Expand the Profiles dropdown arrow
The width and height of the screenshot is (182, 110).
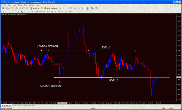point(9,8)
